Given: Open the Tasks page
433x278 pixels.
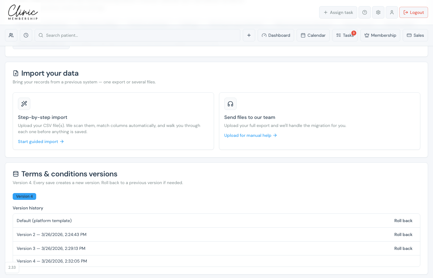Looking at the screenshot, I should pos(345,35).
